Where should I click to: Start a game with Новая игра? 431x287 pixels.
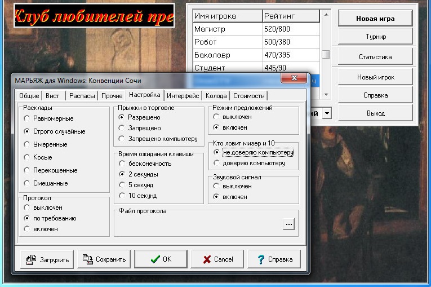375,18
